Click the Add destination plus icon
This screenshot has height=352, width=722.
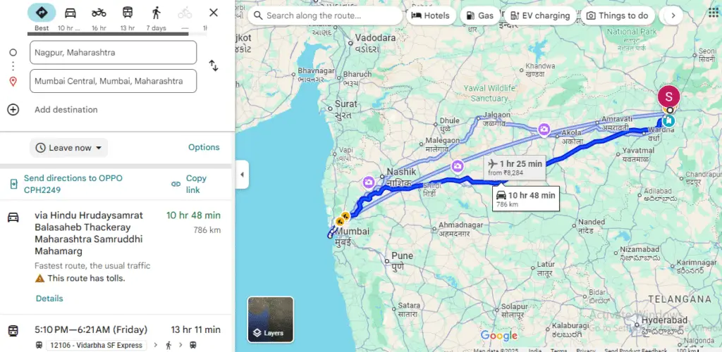pyautogui.click(x=13, y=109)
